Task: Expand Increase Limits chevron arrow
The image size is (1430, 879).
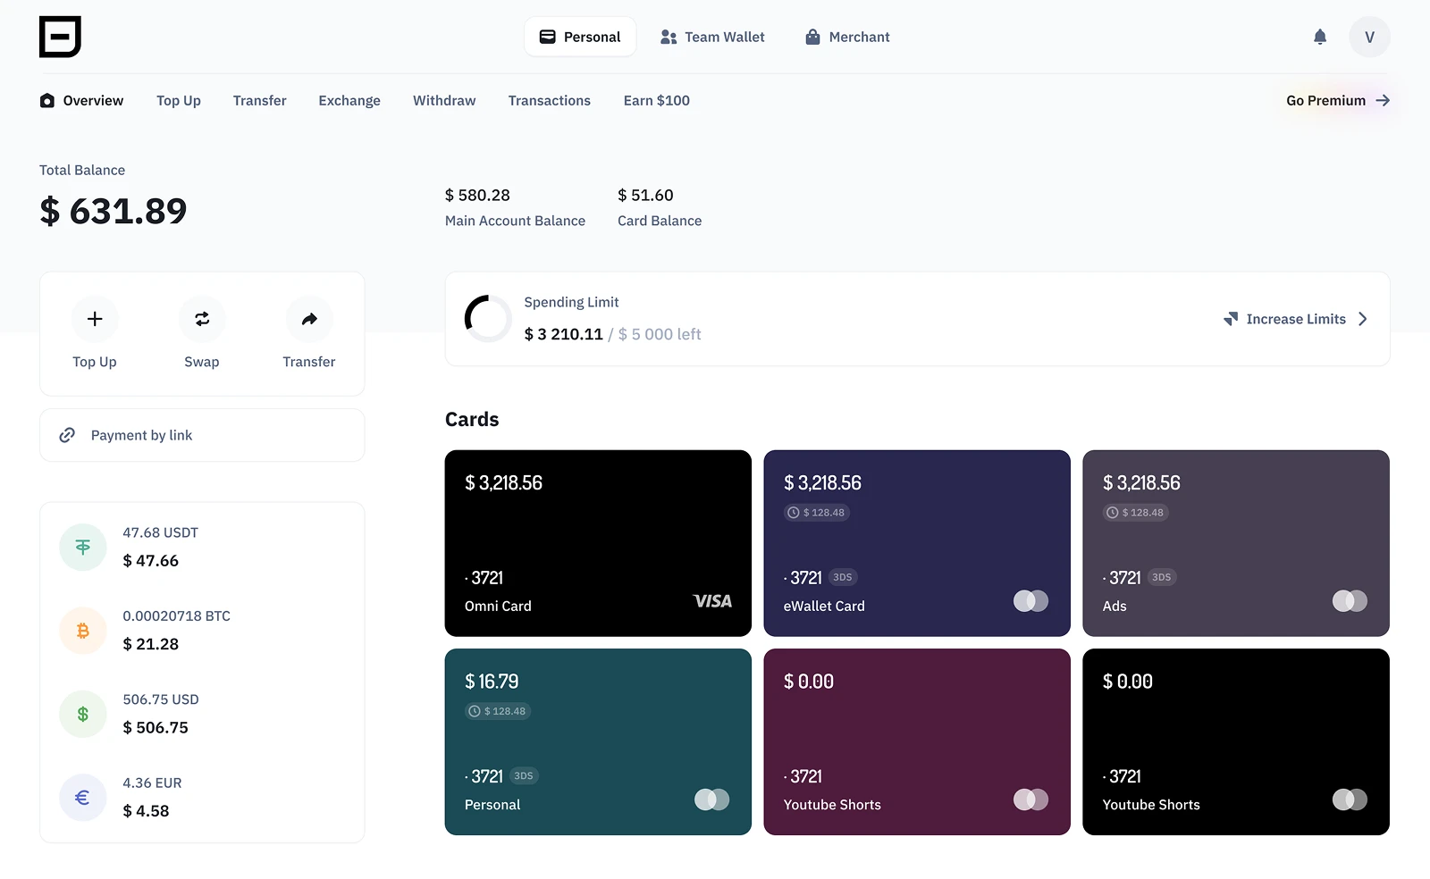Action: click(x=1363, y=319)
